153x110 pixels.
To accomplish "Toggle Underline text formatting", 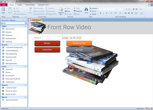I will [107, 13].
